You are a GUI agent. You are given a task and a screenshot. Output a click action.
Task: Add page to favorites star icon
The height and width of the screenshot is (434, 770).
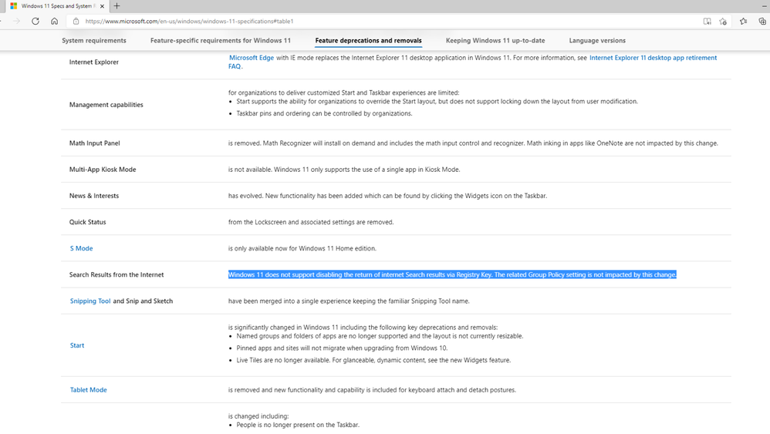[723, 21]
